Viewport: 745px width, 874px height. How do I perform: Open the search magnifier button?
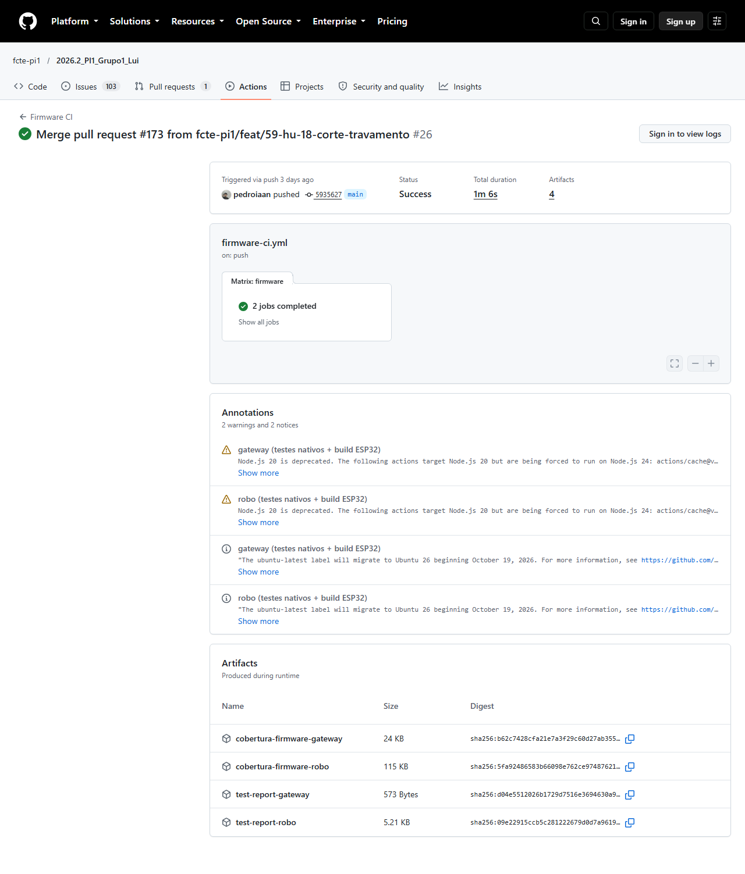pos(596,21)
